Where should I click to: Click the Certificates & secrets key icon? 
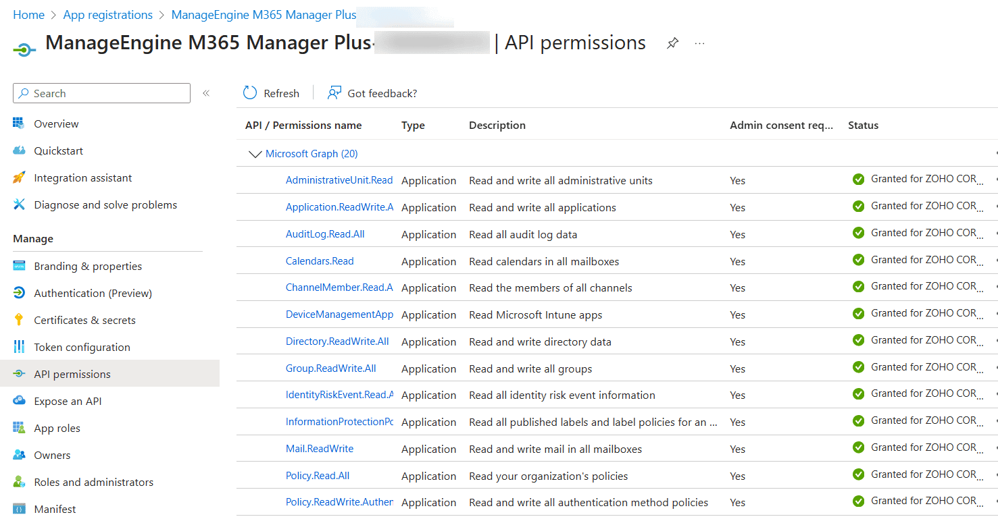click(20, 320)
